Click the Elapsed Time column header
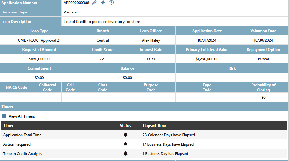 point(154,126)
